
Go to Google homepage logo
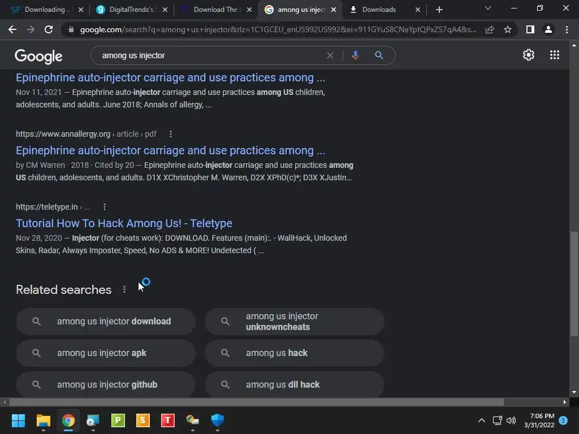(38, 56)
